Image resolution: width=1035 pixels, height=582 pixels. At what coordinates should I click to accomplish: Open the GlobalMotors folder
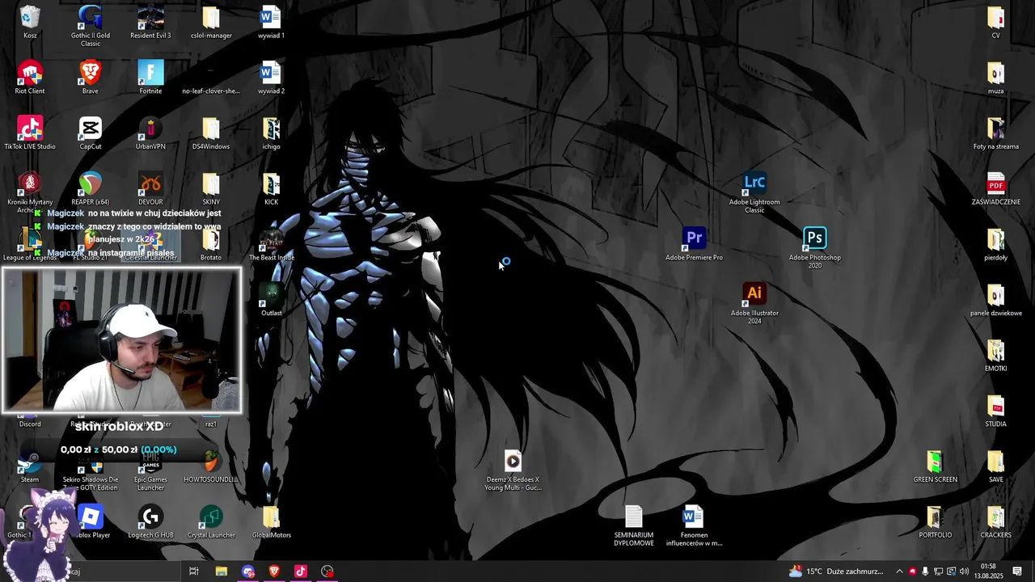(x=271, y=522)
